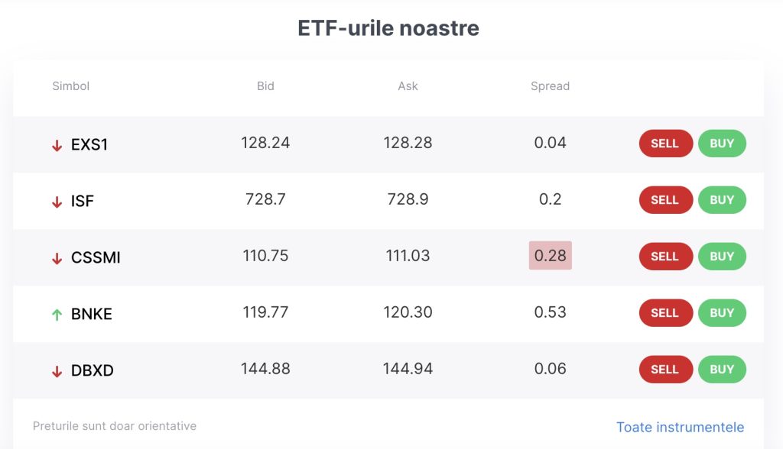This screenshot has width=783, height=449.
Task: Click BUY for the BNKE instrument
Action: coord(722,313)
